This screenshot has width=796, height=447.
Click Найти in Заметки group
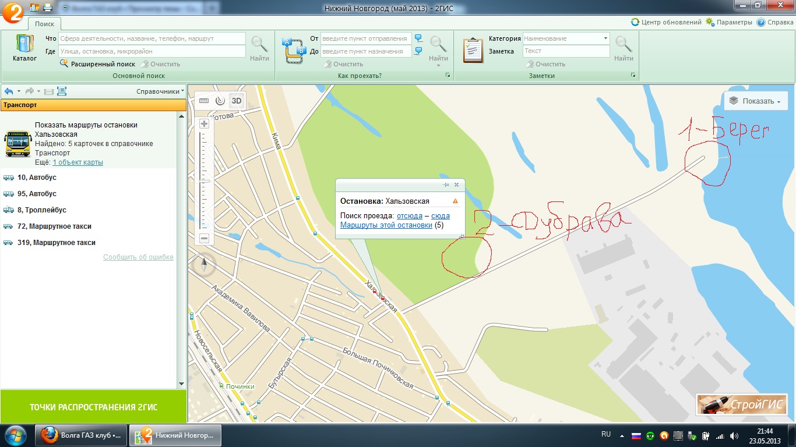(624, 48)
